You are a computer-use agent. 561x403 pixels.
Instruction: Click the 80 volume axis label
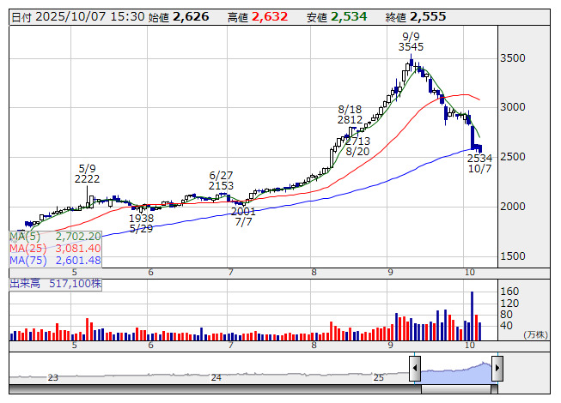pyautogui.click(x=506, y=315)
